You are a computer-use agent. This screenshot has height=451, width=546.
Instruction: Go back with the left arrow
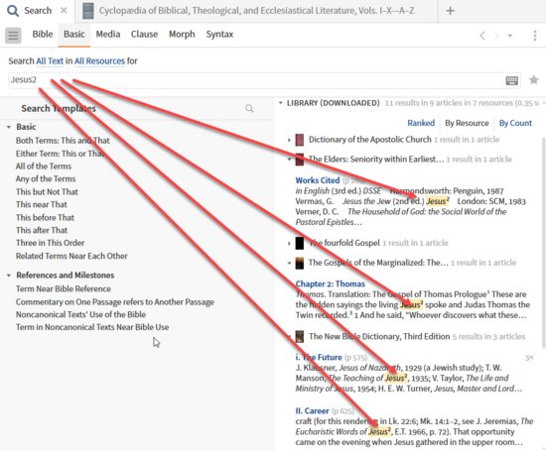[482, 36]
